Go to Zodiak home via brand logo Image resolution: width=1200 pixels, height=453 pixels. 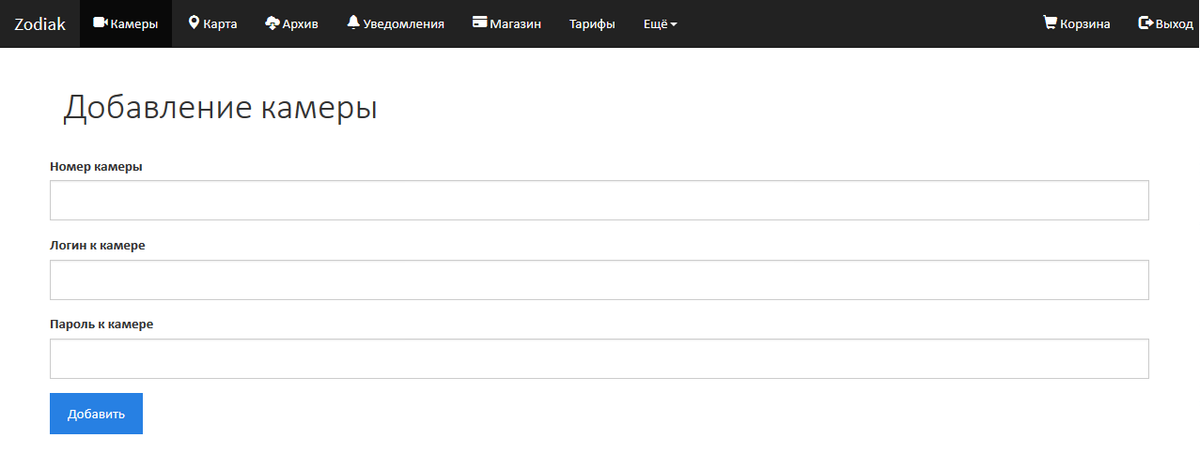pyautogui.click(x=39, y=23)
